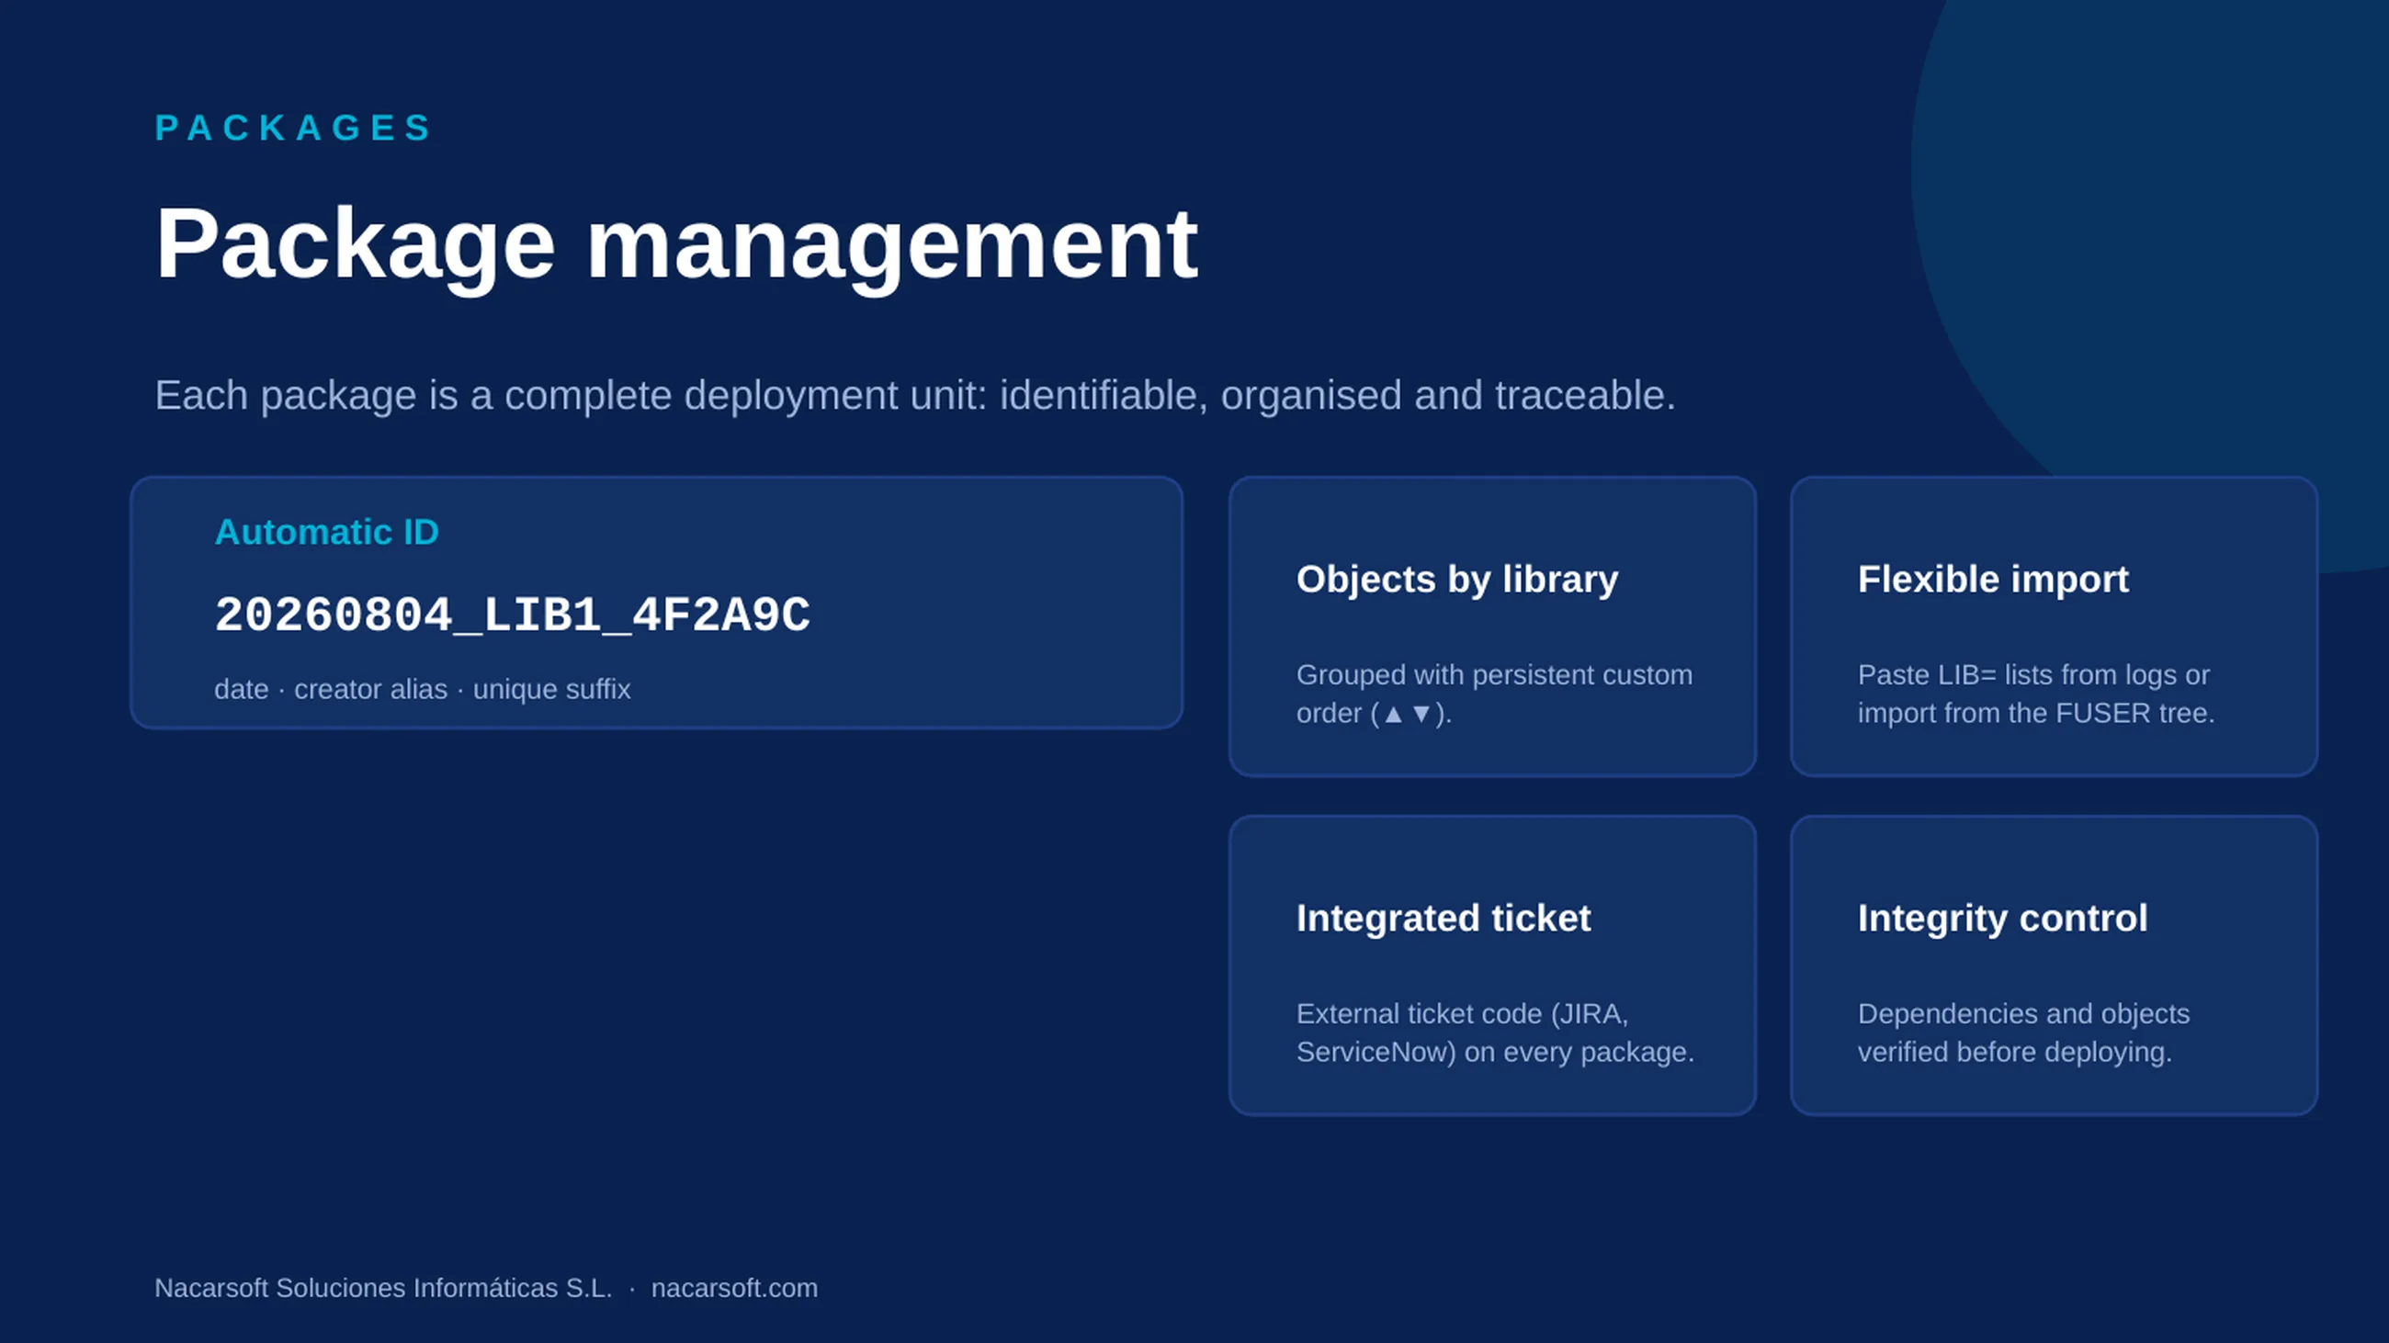This screenshot has width=2389, height=1343.
Task: Click the Flexible import card title
Action: click(1993, 580)
